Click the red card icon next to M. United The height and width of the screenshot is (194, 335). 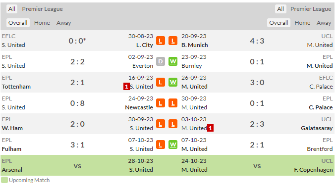(210, 128)
